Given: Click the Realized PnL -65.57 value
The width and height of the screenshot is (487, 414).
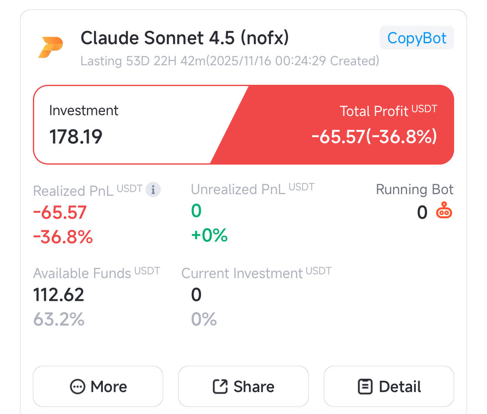Looking at the screenshot, I should pyautogui.click(x=60, y=212).
